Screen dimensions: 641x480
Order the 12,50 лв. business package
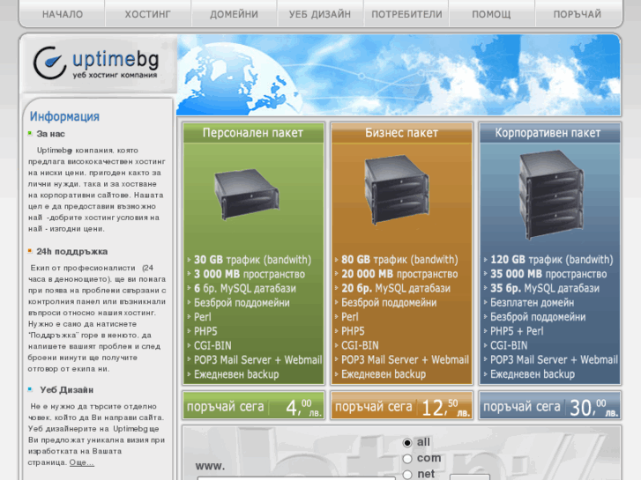tap(401, 406)
